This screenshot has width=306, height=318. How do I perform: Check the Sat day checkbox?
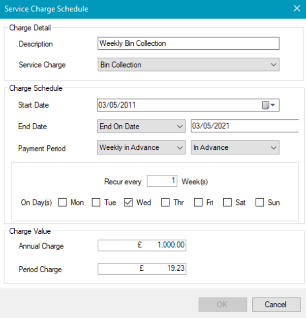coord(227,202)
